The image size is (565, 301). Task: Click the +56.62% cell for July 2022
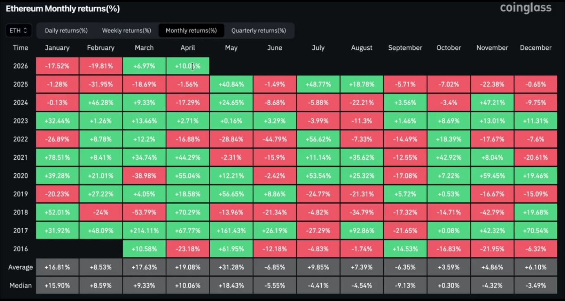[x=318, y=139]
